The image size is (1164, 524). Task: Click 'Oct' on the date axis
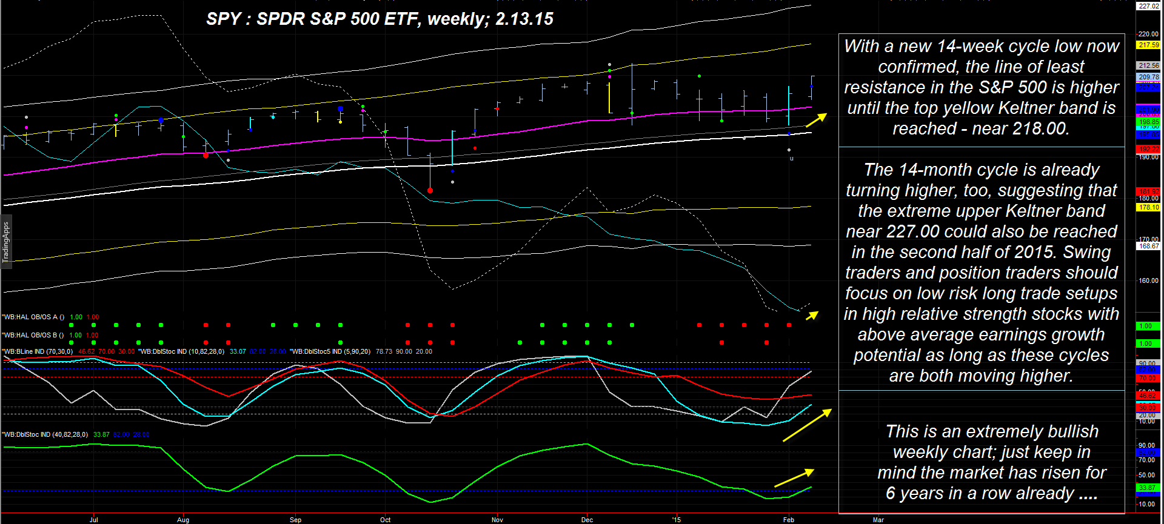(x=385, y=520)
